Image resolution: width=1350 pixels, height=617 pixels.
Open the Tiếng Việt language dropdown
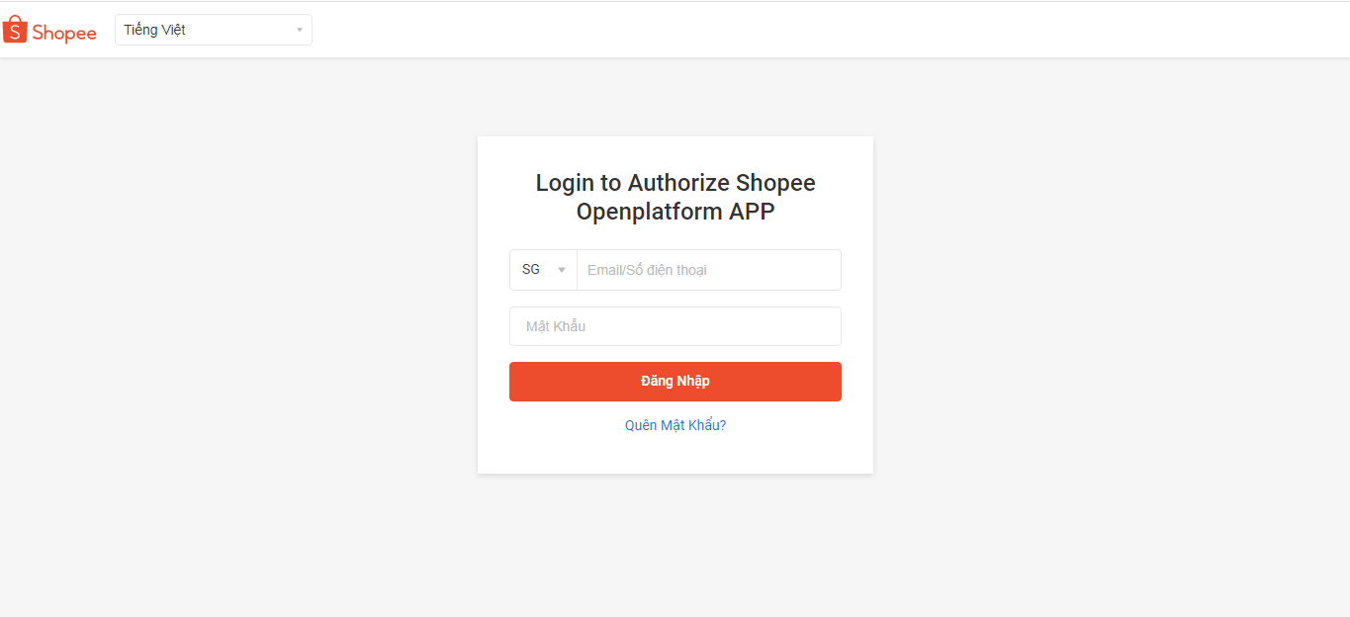point(214,30)
